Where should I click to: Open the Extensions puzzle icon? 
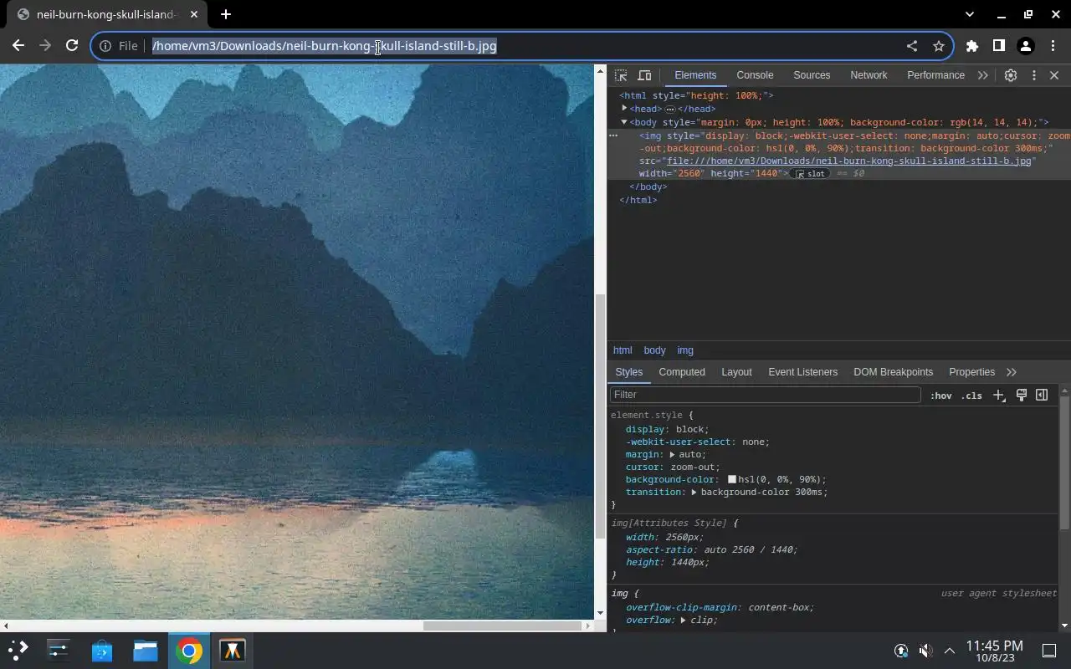pyautogui.click(x=972, y=46)
